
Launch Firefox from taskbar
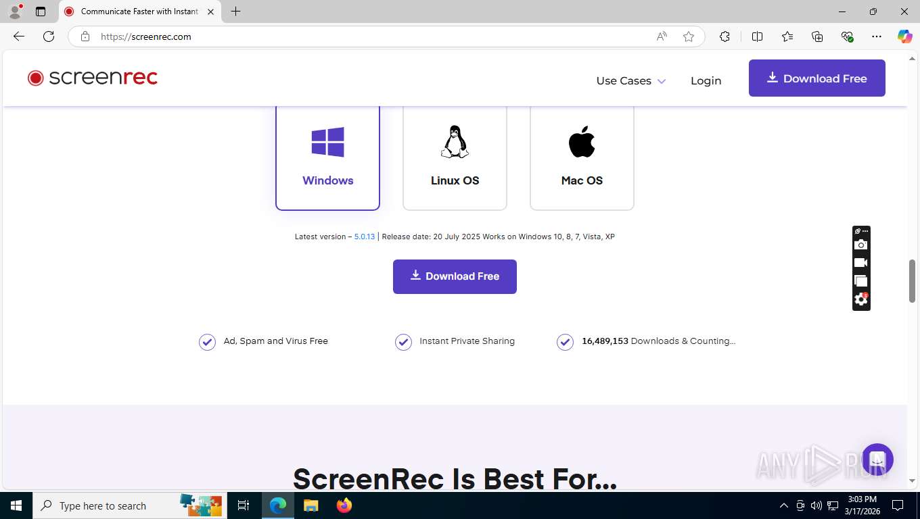click(344, 505)
